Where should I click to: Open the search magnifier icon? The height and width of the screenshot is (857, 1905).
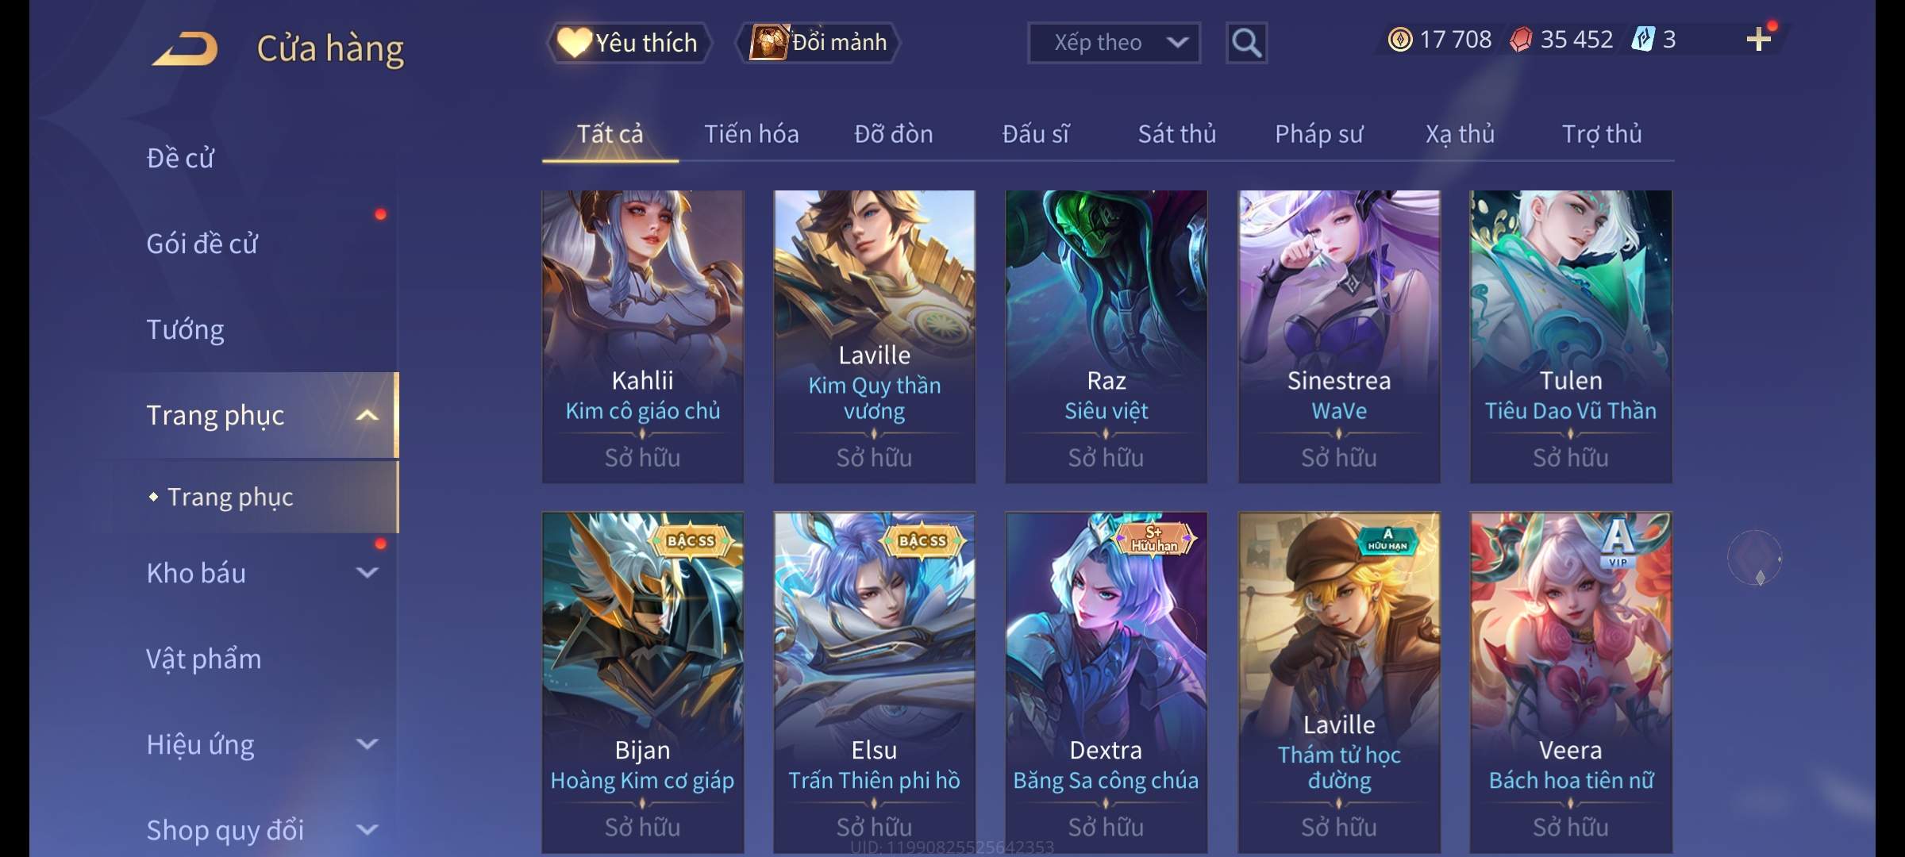pyautogui.click(x=1246, y=43)
